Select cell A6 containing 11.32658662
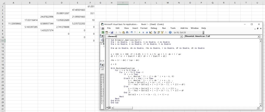The width and height of the screenshot is (265, 112). pos(13,24)
